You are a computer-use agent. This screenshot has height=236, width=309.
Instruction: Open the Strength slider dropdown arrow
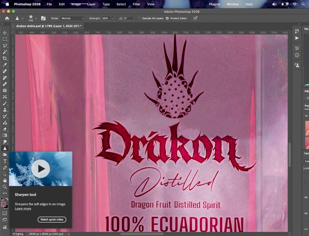click(x=112, y=18)
